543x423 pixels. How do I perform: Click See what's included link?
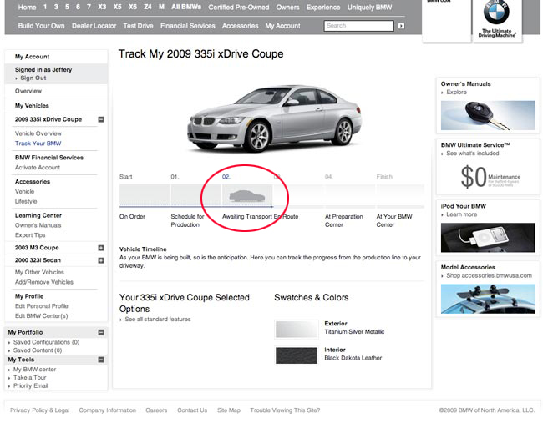pyautogui.click(x=472, y=154)
